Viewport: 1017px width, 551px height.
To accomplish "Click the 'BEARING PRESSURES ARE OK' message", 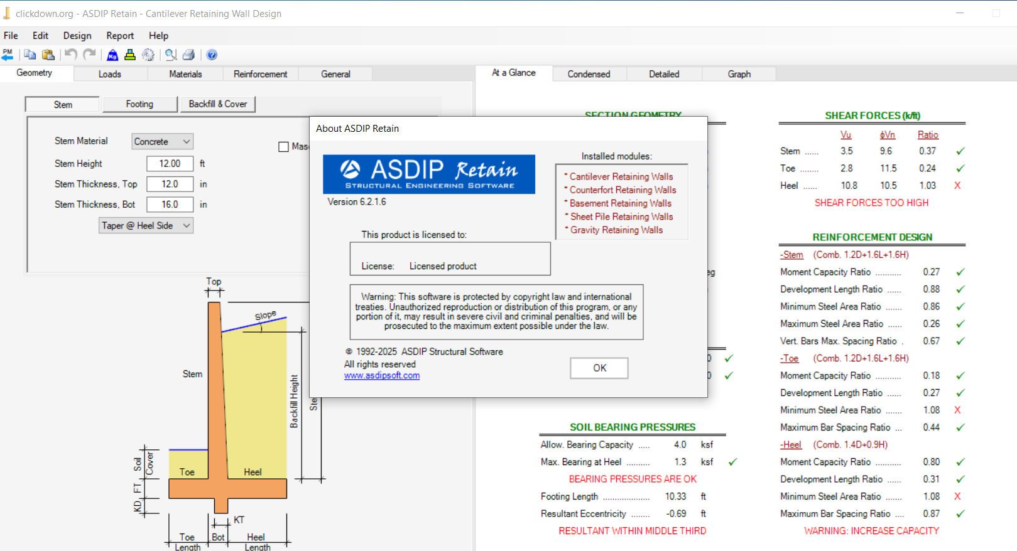I will pos(633,479).
